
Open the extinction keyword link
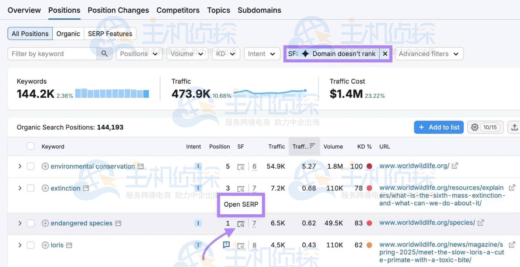65,188
